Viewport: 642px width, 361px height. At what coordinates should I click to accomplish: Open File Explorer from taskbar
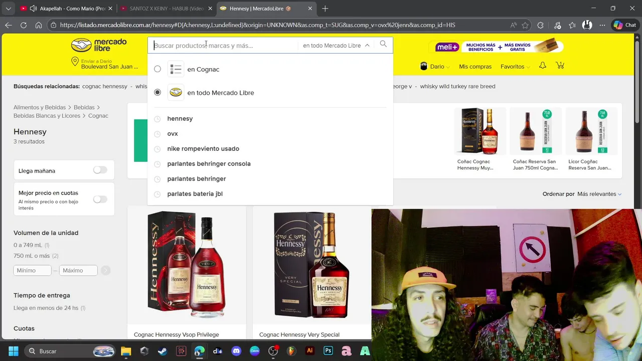(126, 351)
